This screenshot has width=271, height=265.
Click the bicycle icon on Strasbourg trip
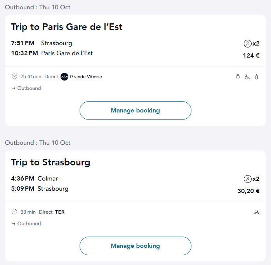pos(256,212)
